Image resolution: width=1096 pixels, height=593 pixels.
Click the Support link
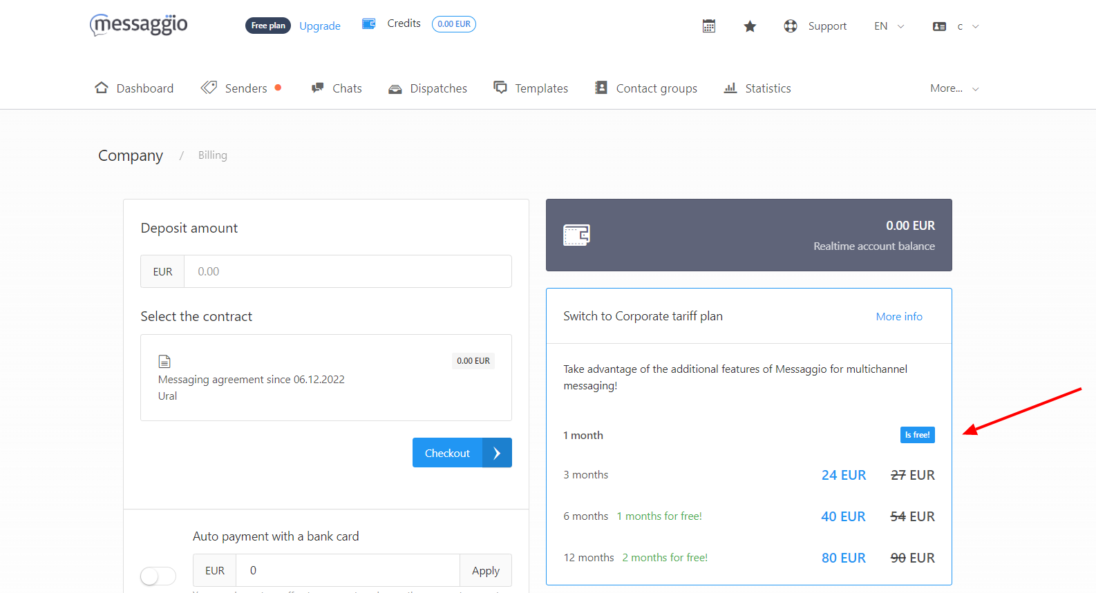coord(827,26)
